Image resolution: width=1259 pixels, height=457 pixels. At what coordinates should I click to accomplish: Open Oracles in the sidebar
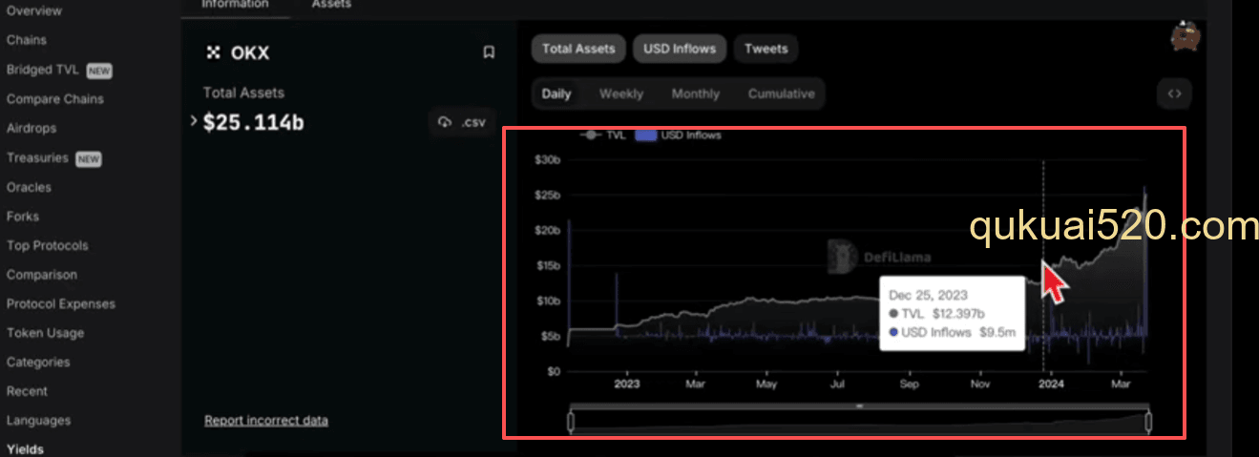point(29,187)
